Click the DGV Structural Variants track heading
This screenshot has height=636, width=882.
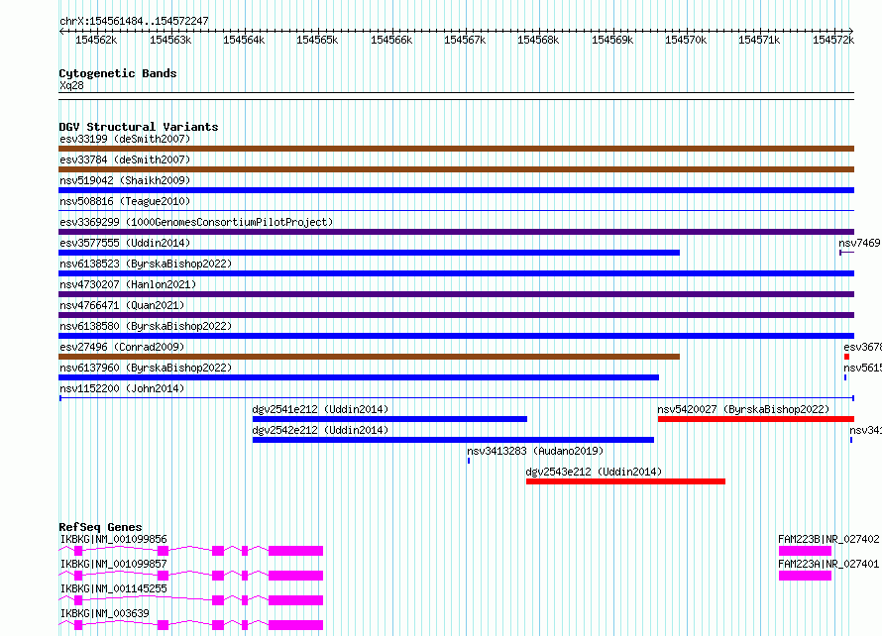139,127
